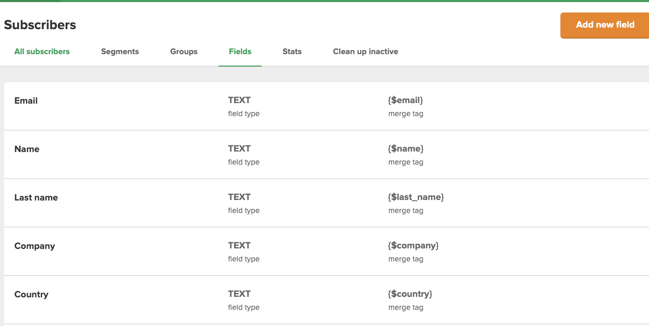View the Stats tab

pos(292,51)
